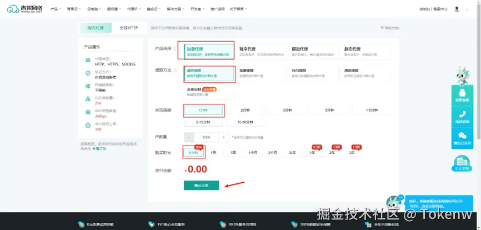
Task: Select 3年 purchase duration
Action: pyautogui.click(x=352, y=152)
